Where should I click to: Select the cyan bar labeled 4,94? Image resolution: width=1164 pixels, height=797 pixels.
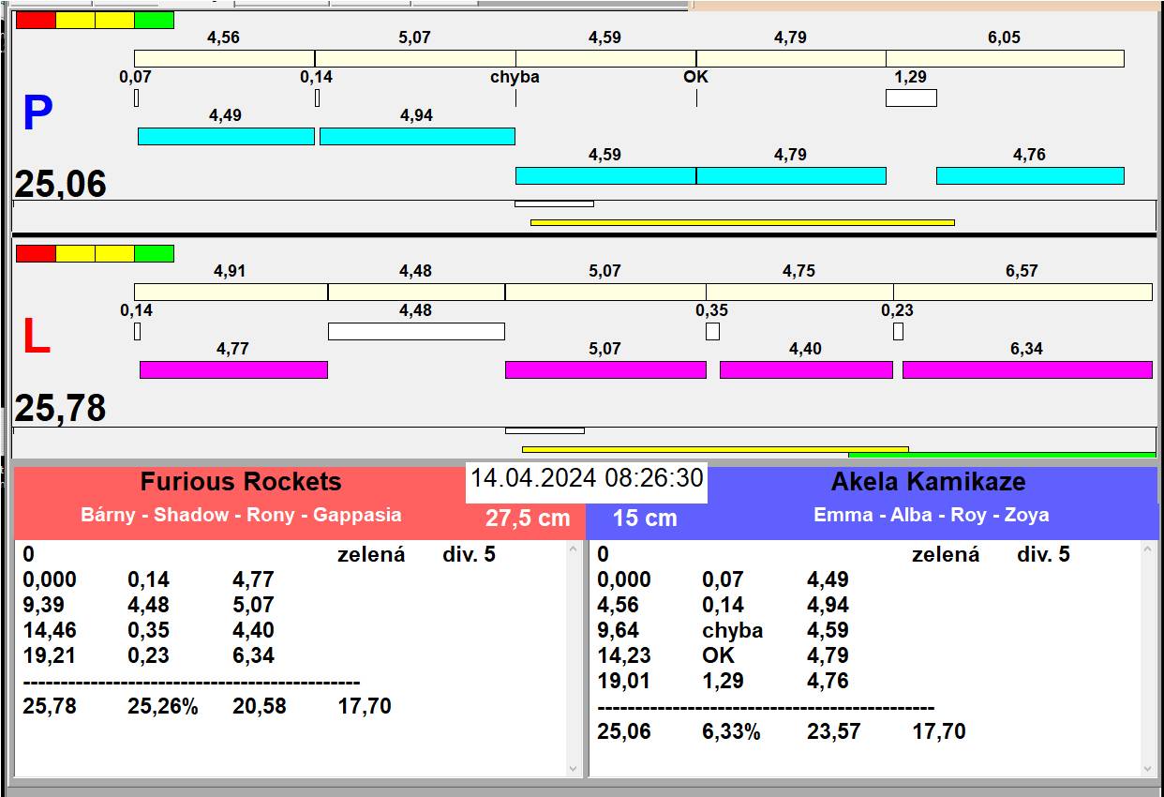[417, 136]
